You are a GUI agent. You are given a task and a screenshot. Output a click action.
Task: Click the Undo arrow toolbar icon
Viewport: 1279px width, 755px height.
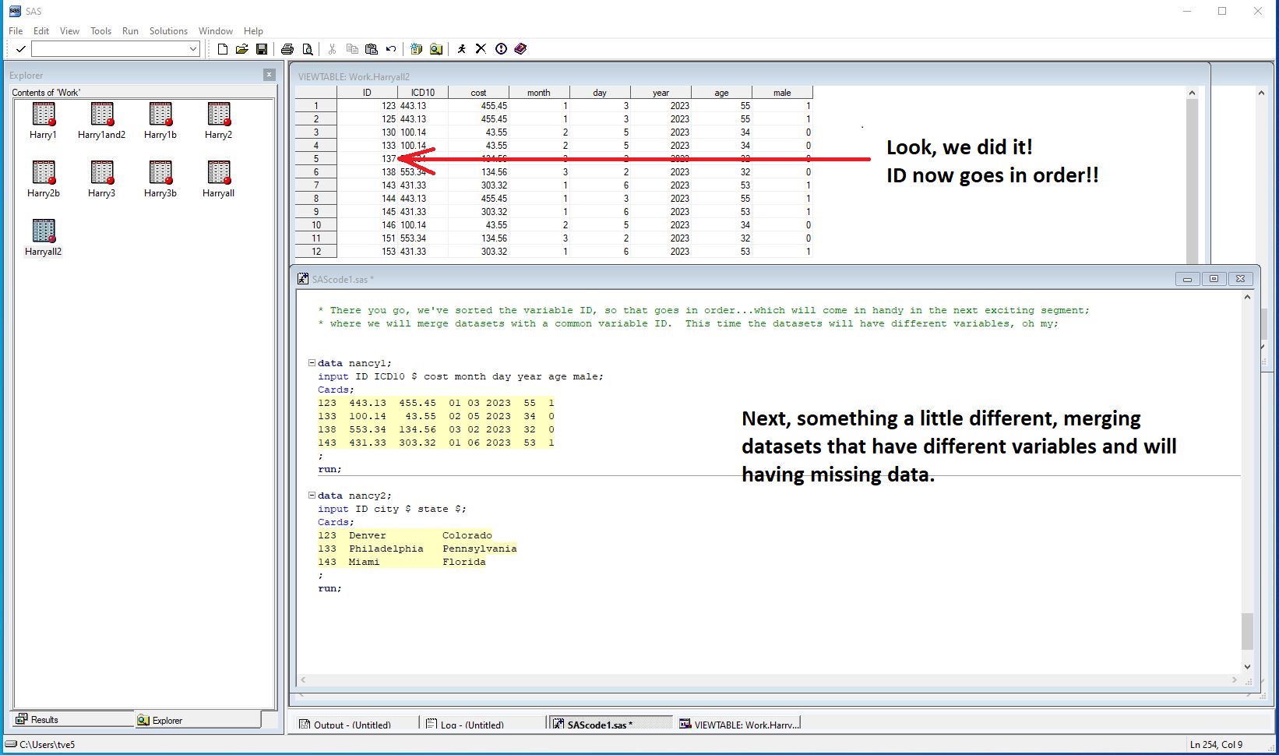(x=391, y=49)
